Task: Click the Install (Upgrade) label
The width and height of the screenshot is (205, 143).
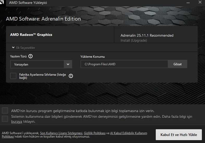Action: 134,41
